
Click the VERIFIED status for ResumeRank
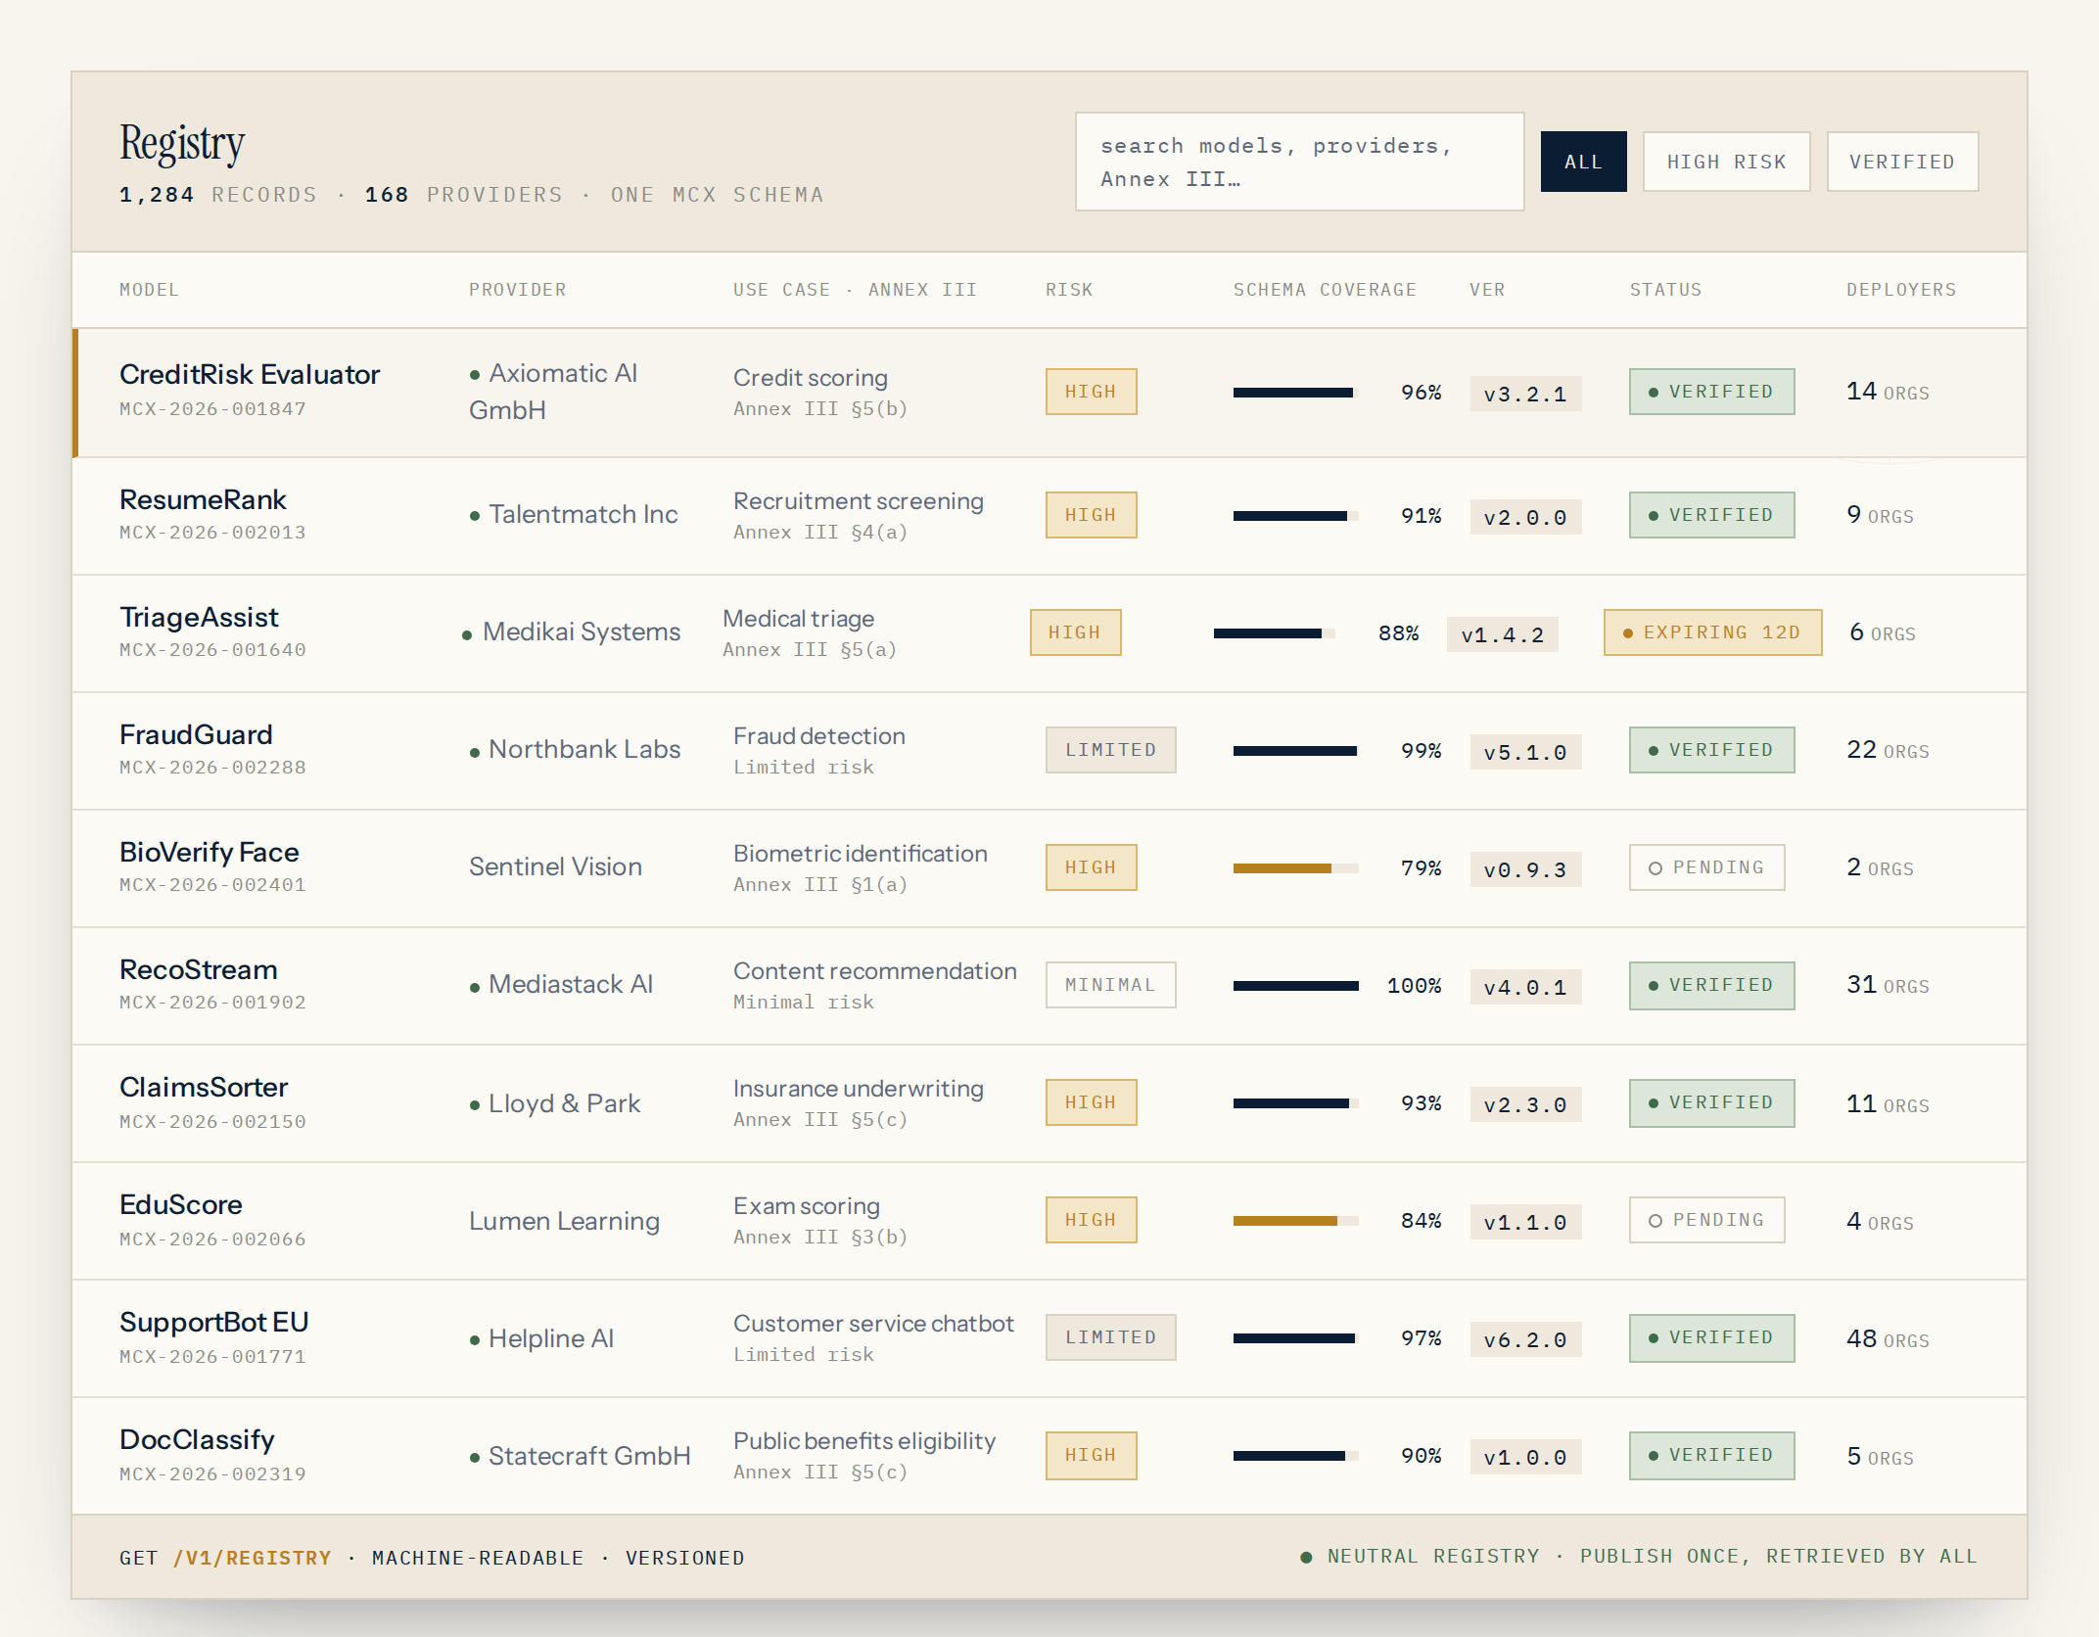click(x=1711, y=515)
